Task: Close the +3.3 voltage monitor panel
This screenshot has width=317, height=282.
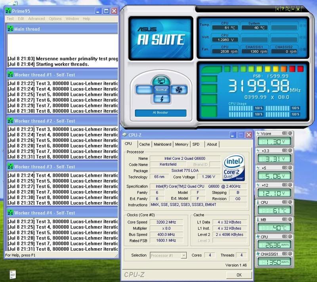Action: tap(290, 150)
